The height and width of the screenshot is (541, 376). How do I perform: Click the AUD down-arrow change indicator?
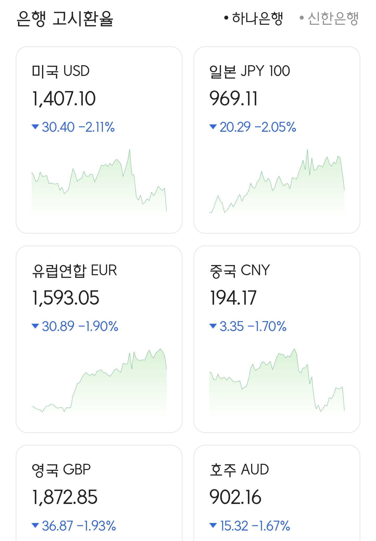[213, 525]
